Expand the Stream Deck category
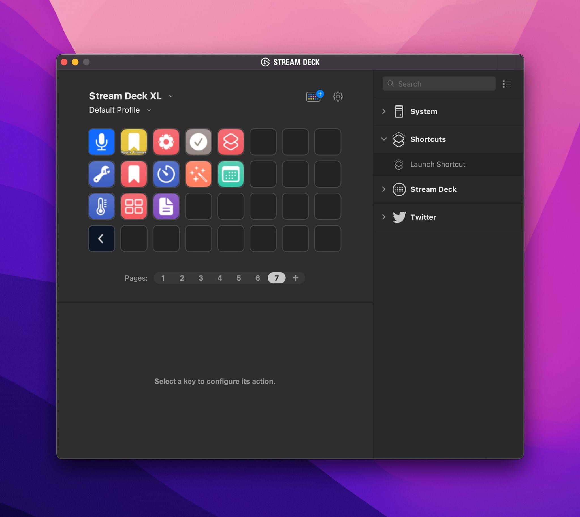The width and height of the screenshot is (580, 517). [x=383, y=189]
